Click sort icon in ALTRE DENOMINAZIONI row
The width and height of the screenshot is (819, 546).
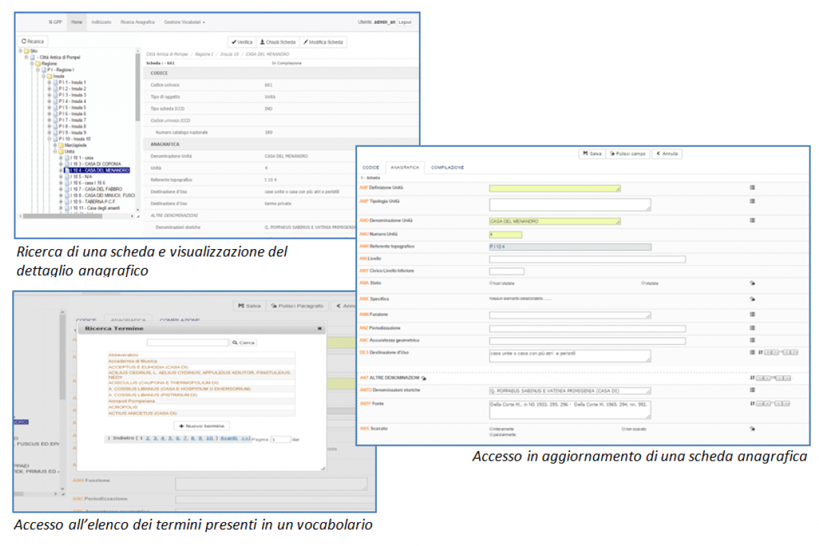[752, 377]
